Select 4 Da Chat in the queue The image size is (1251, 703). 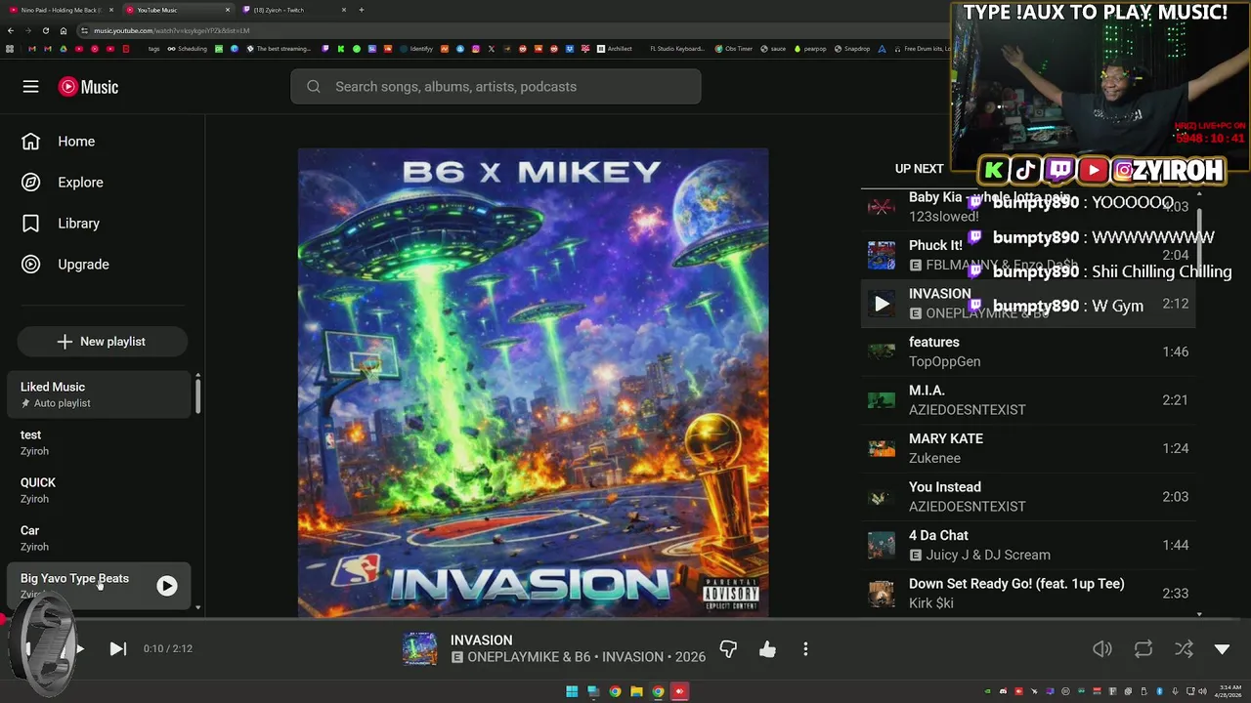[1028, 545]
